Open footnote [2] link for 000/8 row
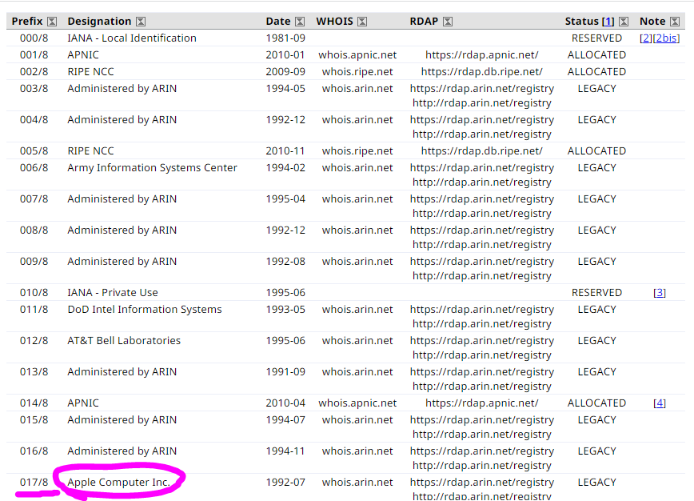The image size is (694, 501). [646, 38]
